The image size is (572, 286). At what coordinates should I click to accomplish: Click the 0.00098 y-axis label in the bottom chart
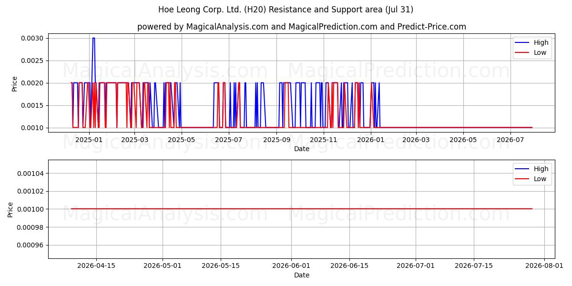coord(30,227)
